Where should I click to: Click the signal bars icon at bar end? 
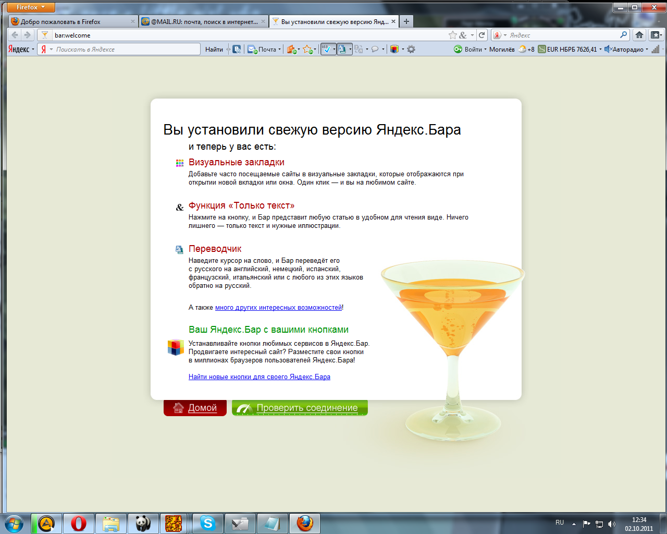(656, 49)
